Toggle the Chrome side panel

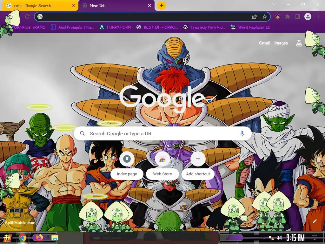pyautogui.click(x=298, y=17)
